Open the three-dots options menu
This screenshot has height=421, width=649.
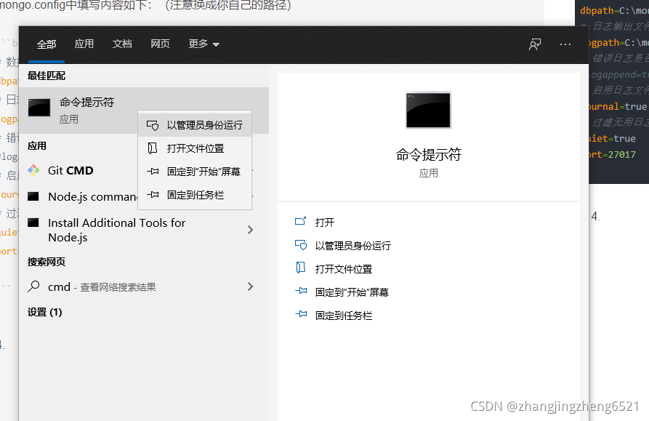tap(565, 44)
